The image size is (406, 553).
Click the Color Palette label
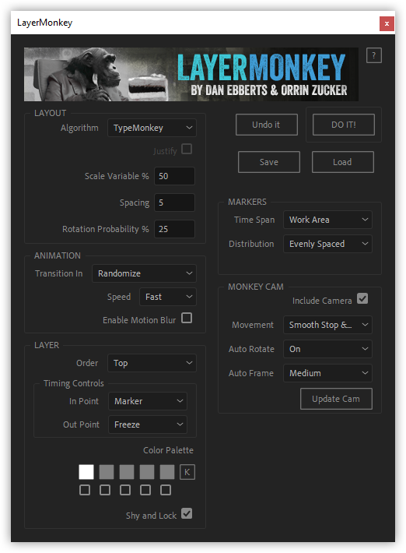pos(168,450)
